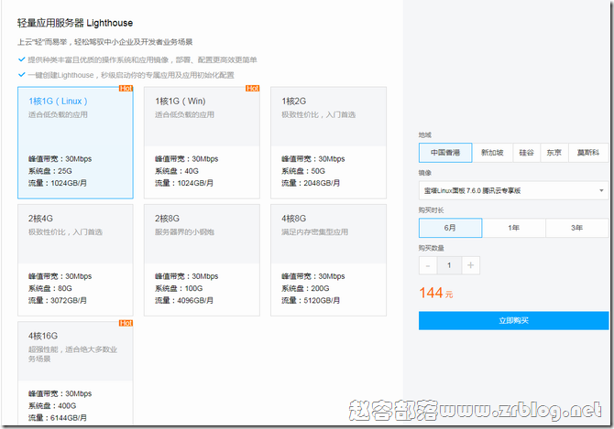Screen dimensions: 614x429
Task: Choose the 莫斯科 region
Action: [x=588, y=153]
